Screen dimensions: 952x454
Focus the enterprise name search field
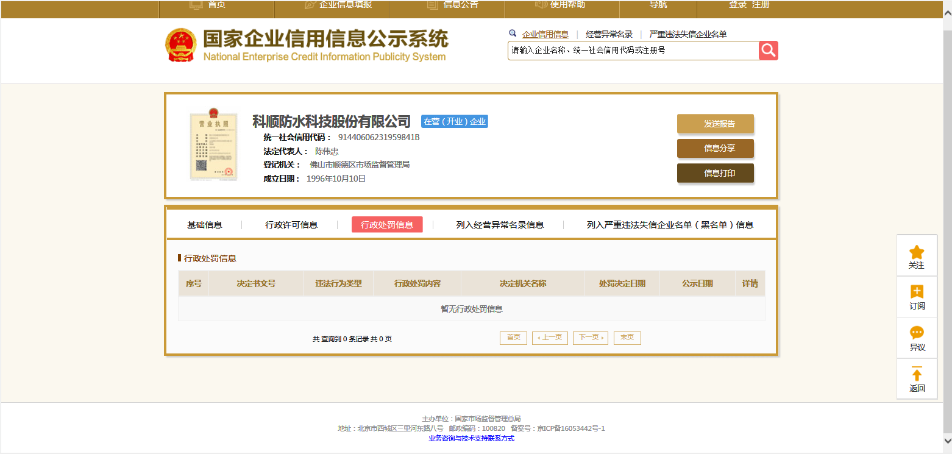(633, 51)
